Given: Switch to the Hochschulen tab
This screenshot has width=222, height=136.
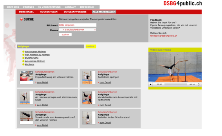Looking at the screenshot, I should 49,12.
